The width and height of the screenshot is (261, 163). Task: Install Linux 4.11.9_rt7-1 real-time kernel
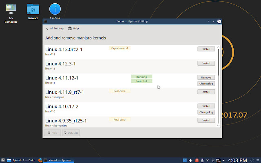tap(206, 92)
